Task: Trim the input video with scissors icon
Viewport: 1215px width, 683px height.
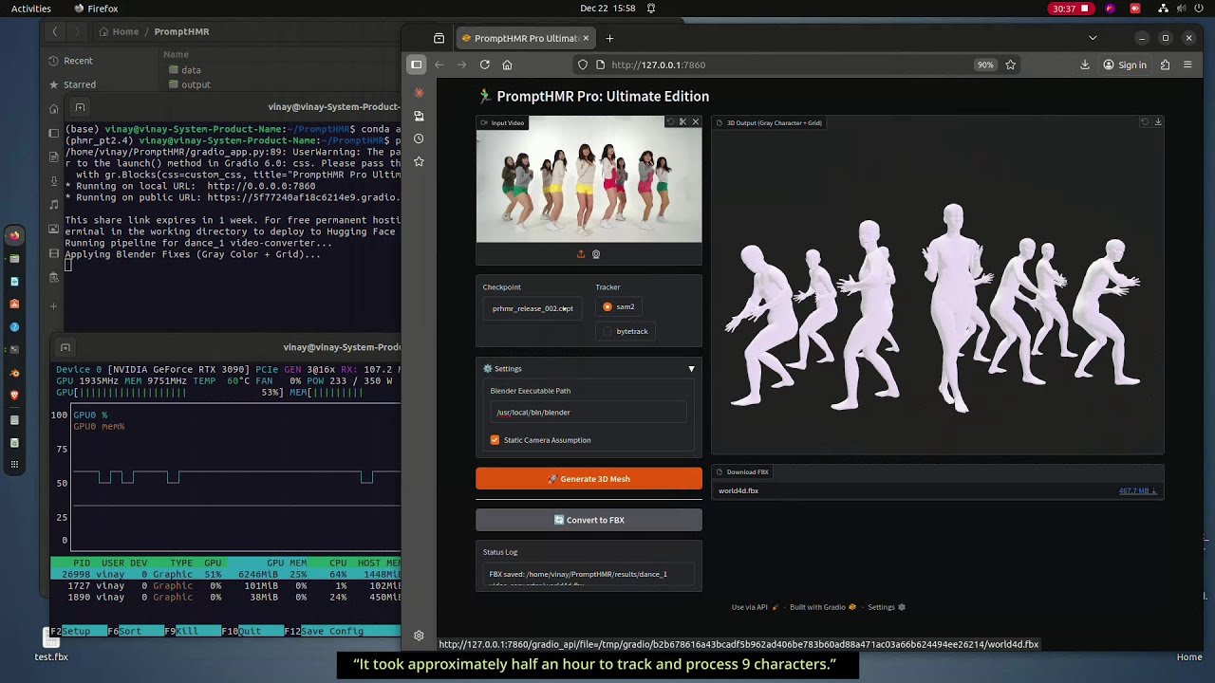Action: coord(682,121)
